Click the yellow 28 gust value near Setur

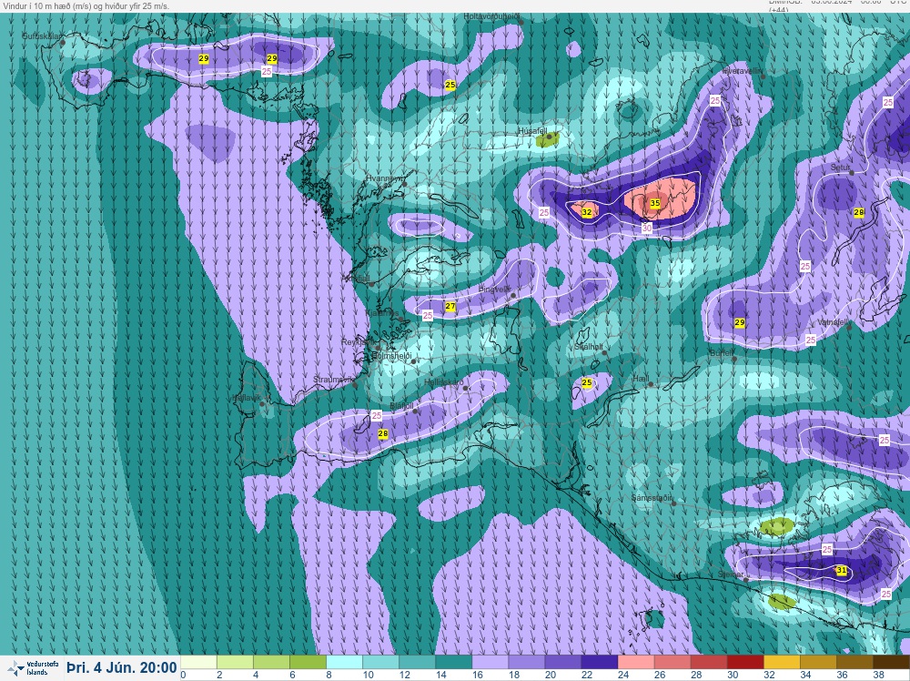859,212
